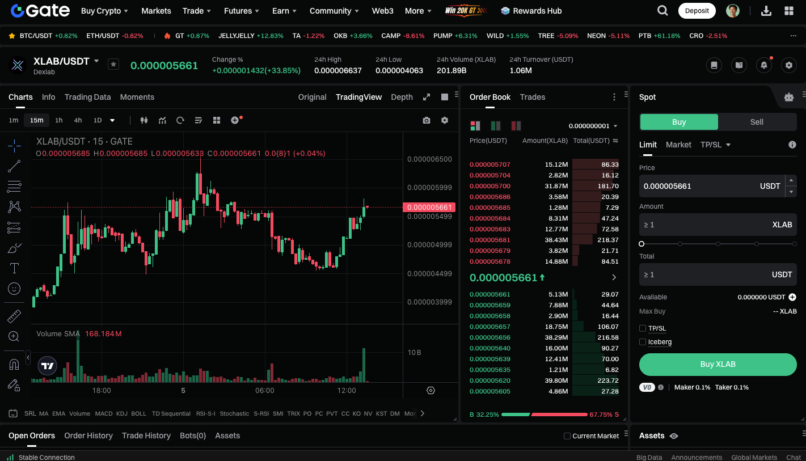Viewport: 806px width, 461px height.
Task: Open the page settings gear beside the alert bell
Action: click(789, 65)
